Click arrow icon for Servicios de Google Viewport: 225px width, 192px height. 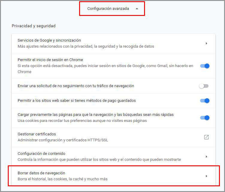pyautogui.click(x=206, y=43)
